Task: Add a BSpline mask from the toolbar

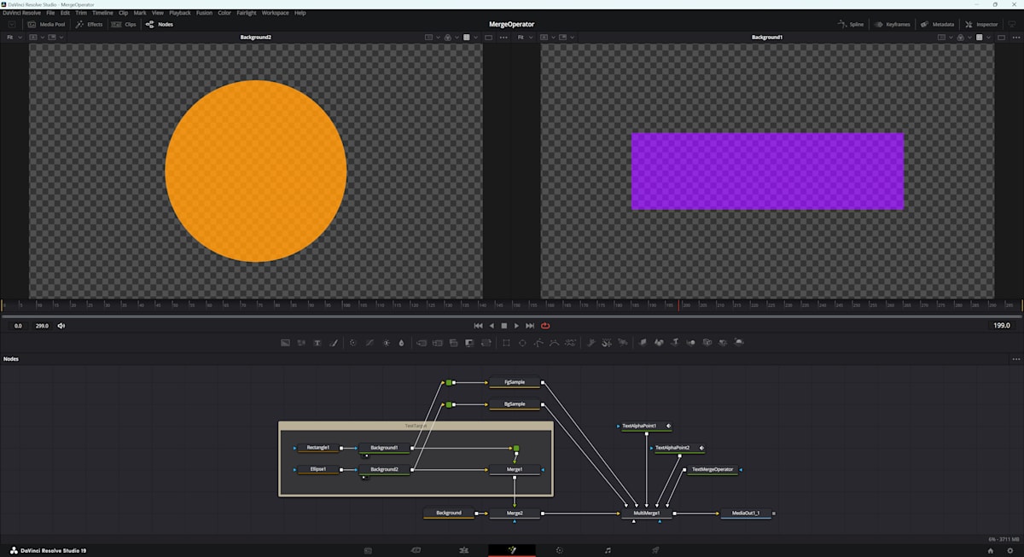Action: (555, 343)
